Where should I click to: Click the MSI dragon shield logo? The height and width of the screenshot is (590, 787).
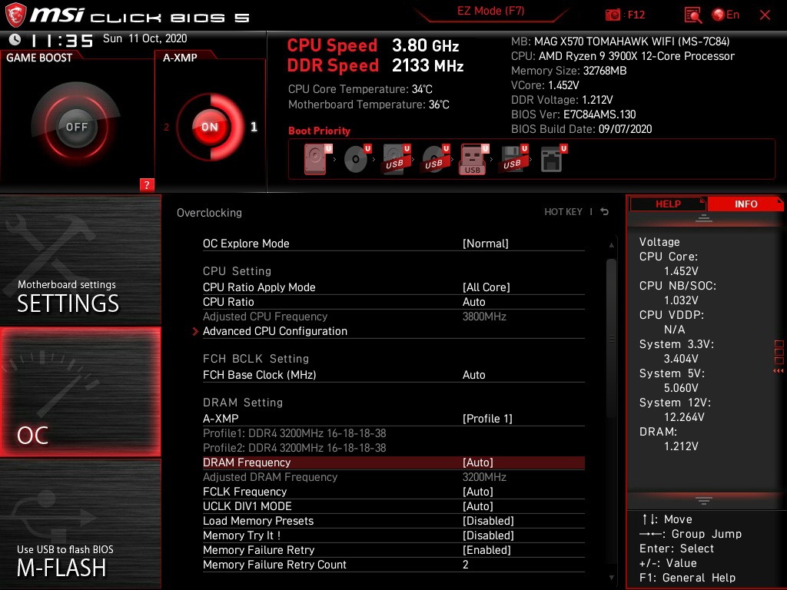pyautogui.click(x=15, y=15)
